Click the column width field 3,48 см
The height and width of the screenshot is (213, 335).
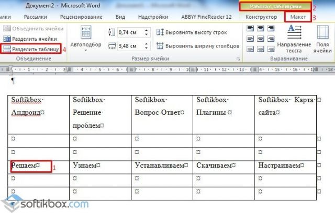(130, 46)
